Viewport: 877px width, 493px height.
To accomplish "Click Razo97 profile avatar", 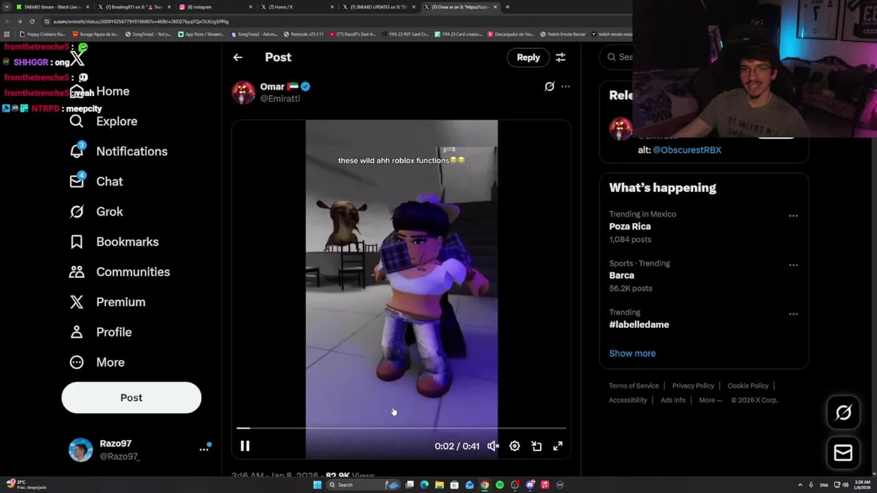I will click(80, 450).
